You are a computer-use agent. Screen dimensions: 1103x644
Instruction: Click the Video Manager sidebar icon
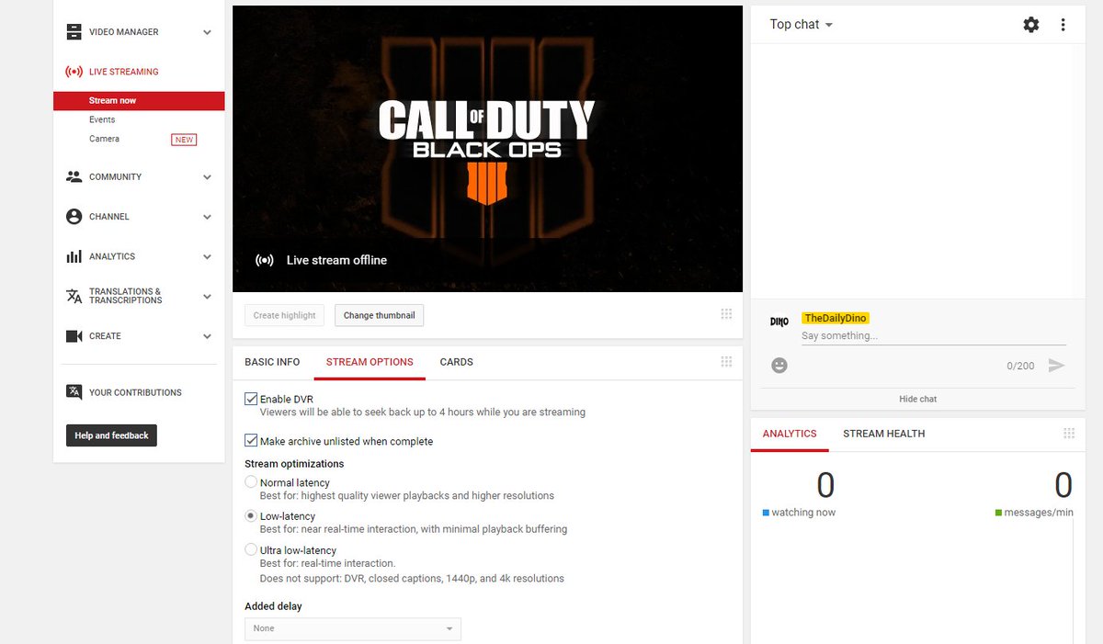[x=74, y=32]
